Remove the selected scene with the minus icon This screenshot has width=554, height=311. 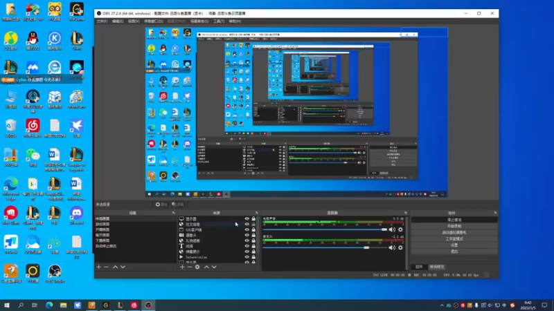click(x=106, y=267)
